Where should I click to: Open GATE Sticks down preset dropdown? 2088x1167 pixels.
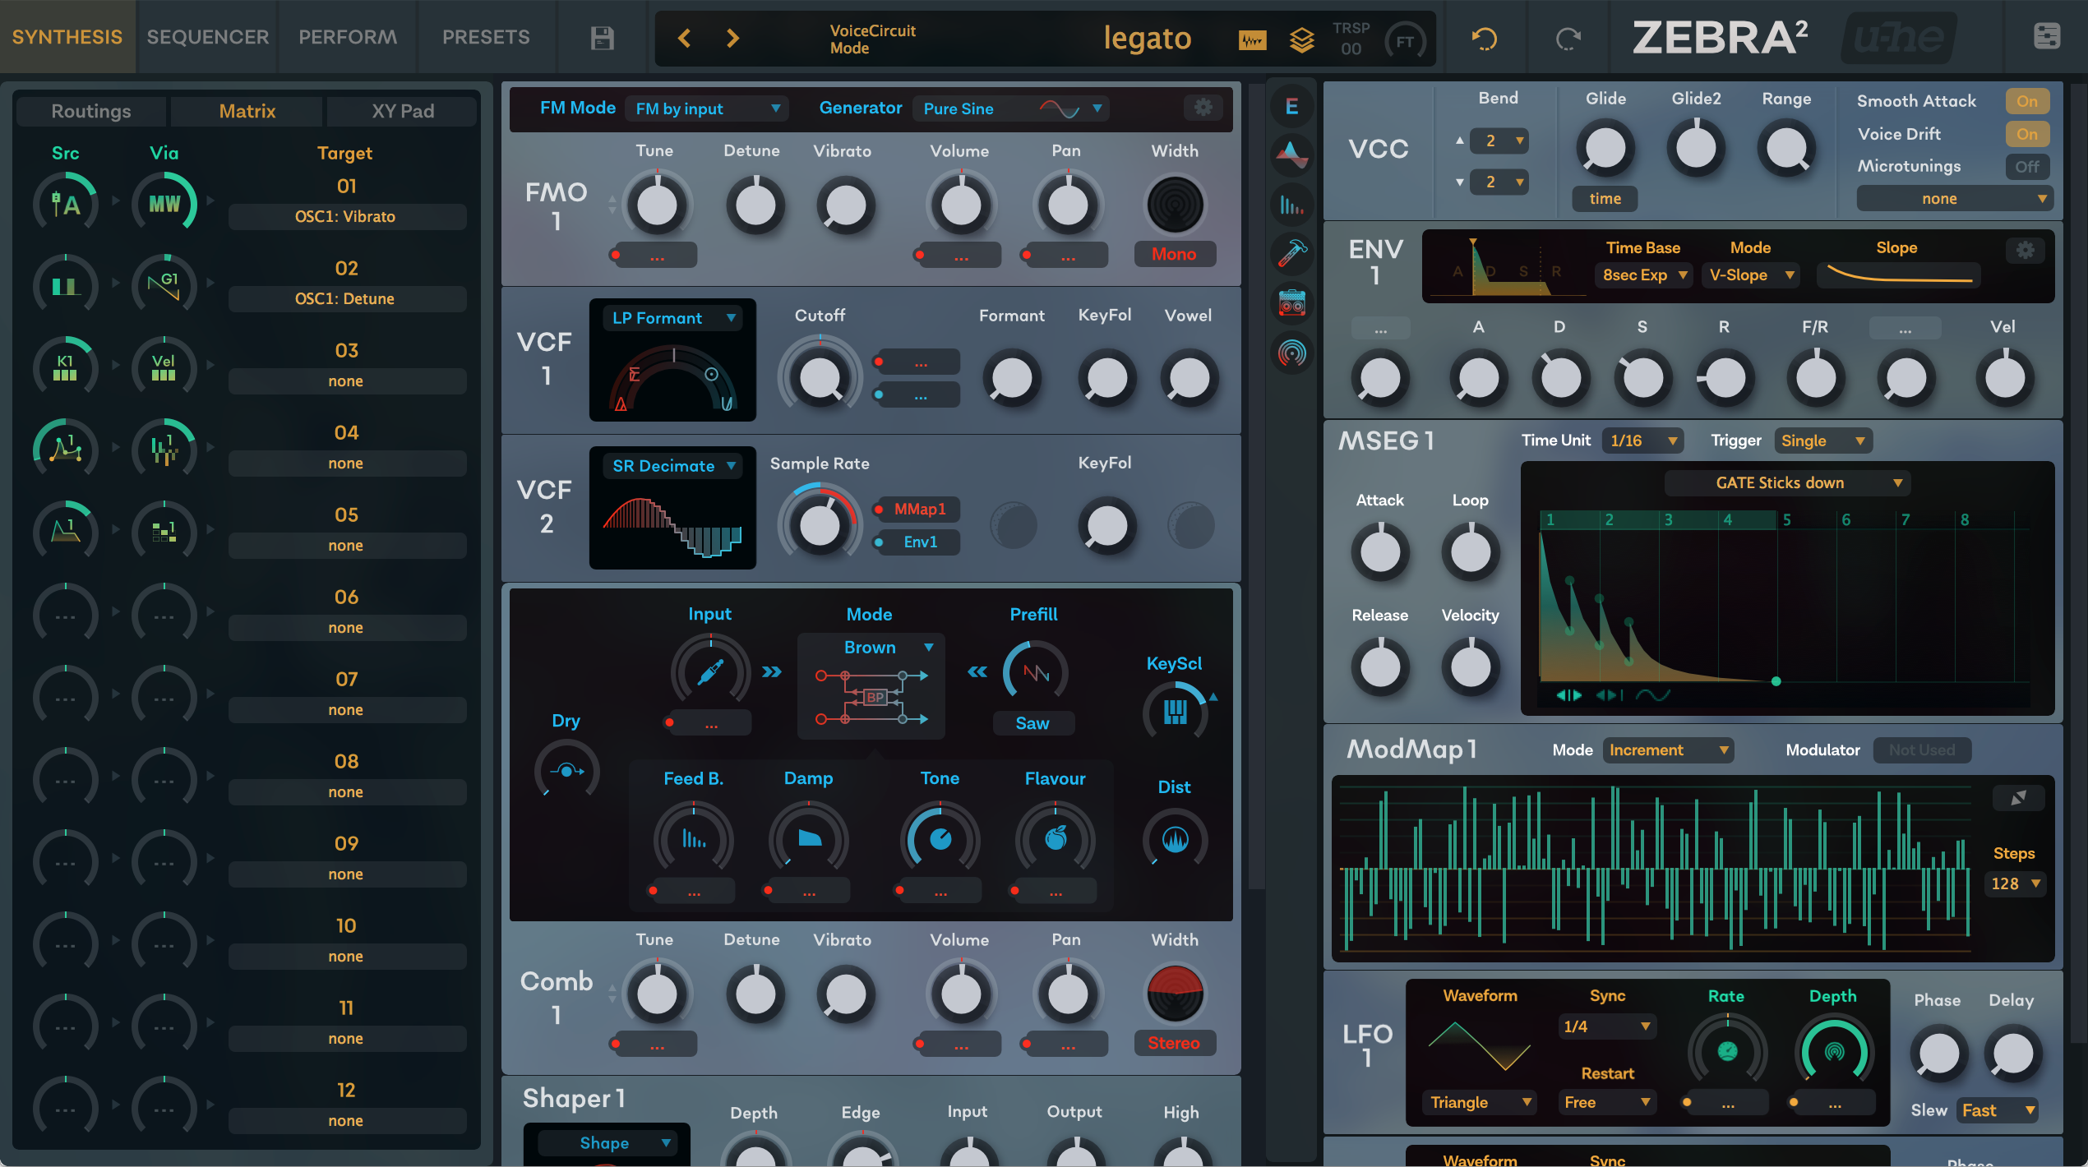pyautogui.click(x=1787, y=482)
